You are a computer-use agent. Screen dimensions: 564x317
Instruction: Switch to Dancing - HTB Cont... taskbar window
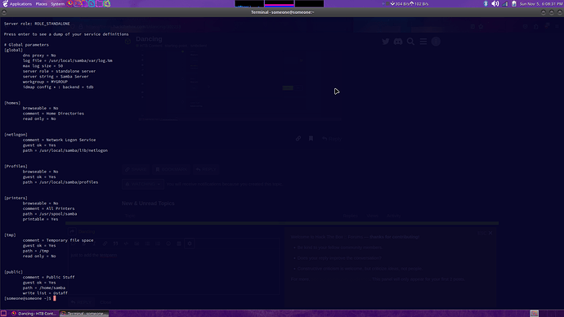[34, 314]
